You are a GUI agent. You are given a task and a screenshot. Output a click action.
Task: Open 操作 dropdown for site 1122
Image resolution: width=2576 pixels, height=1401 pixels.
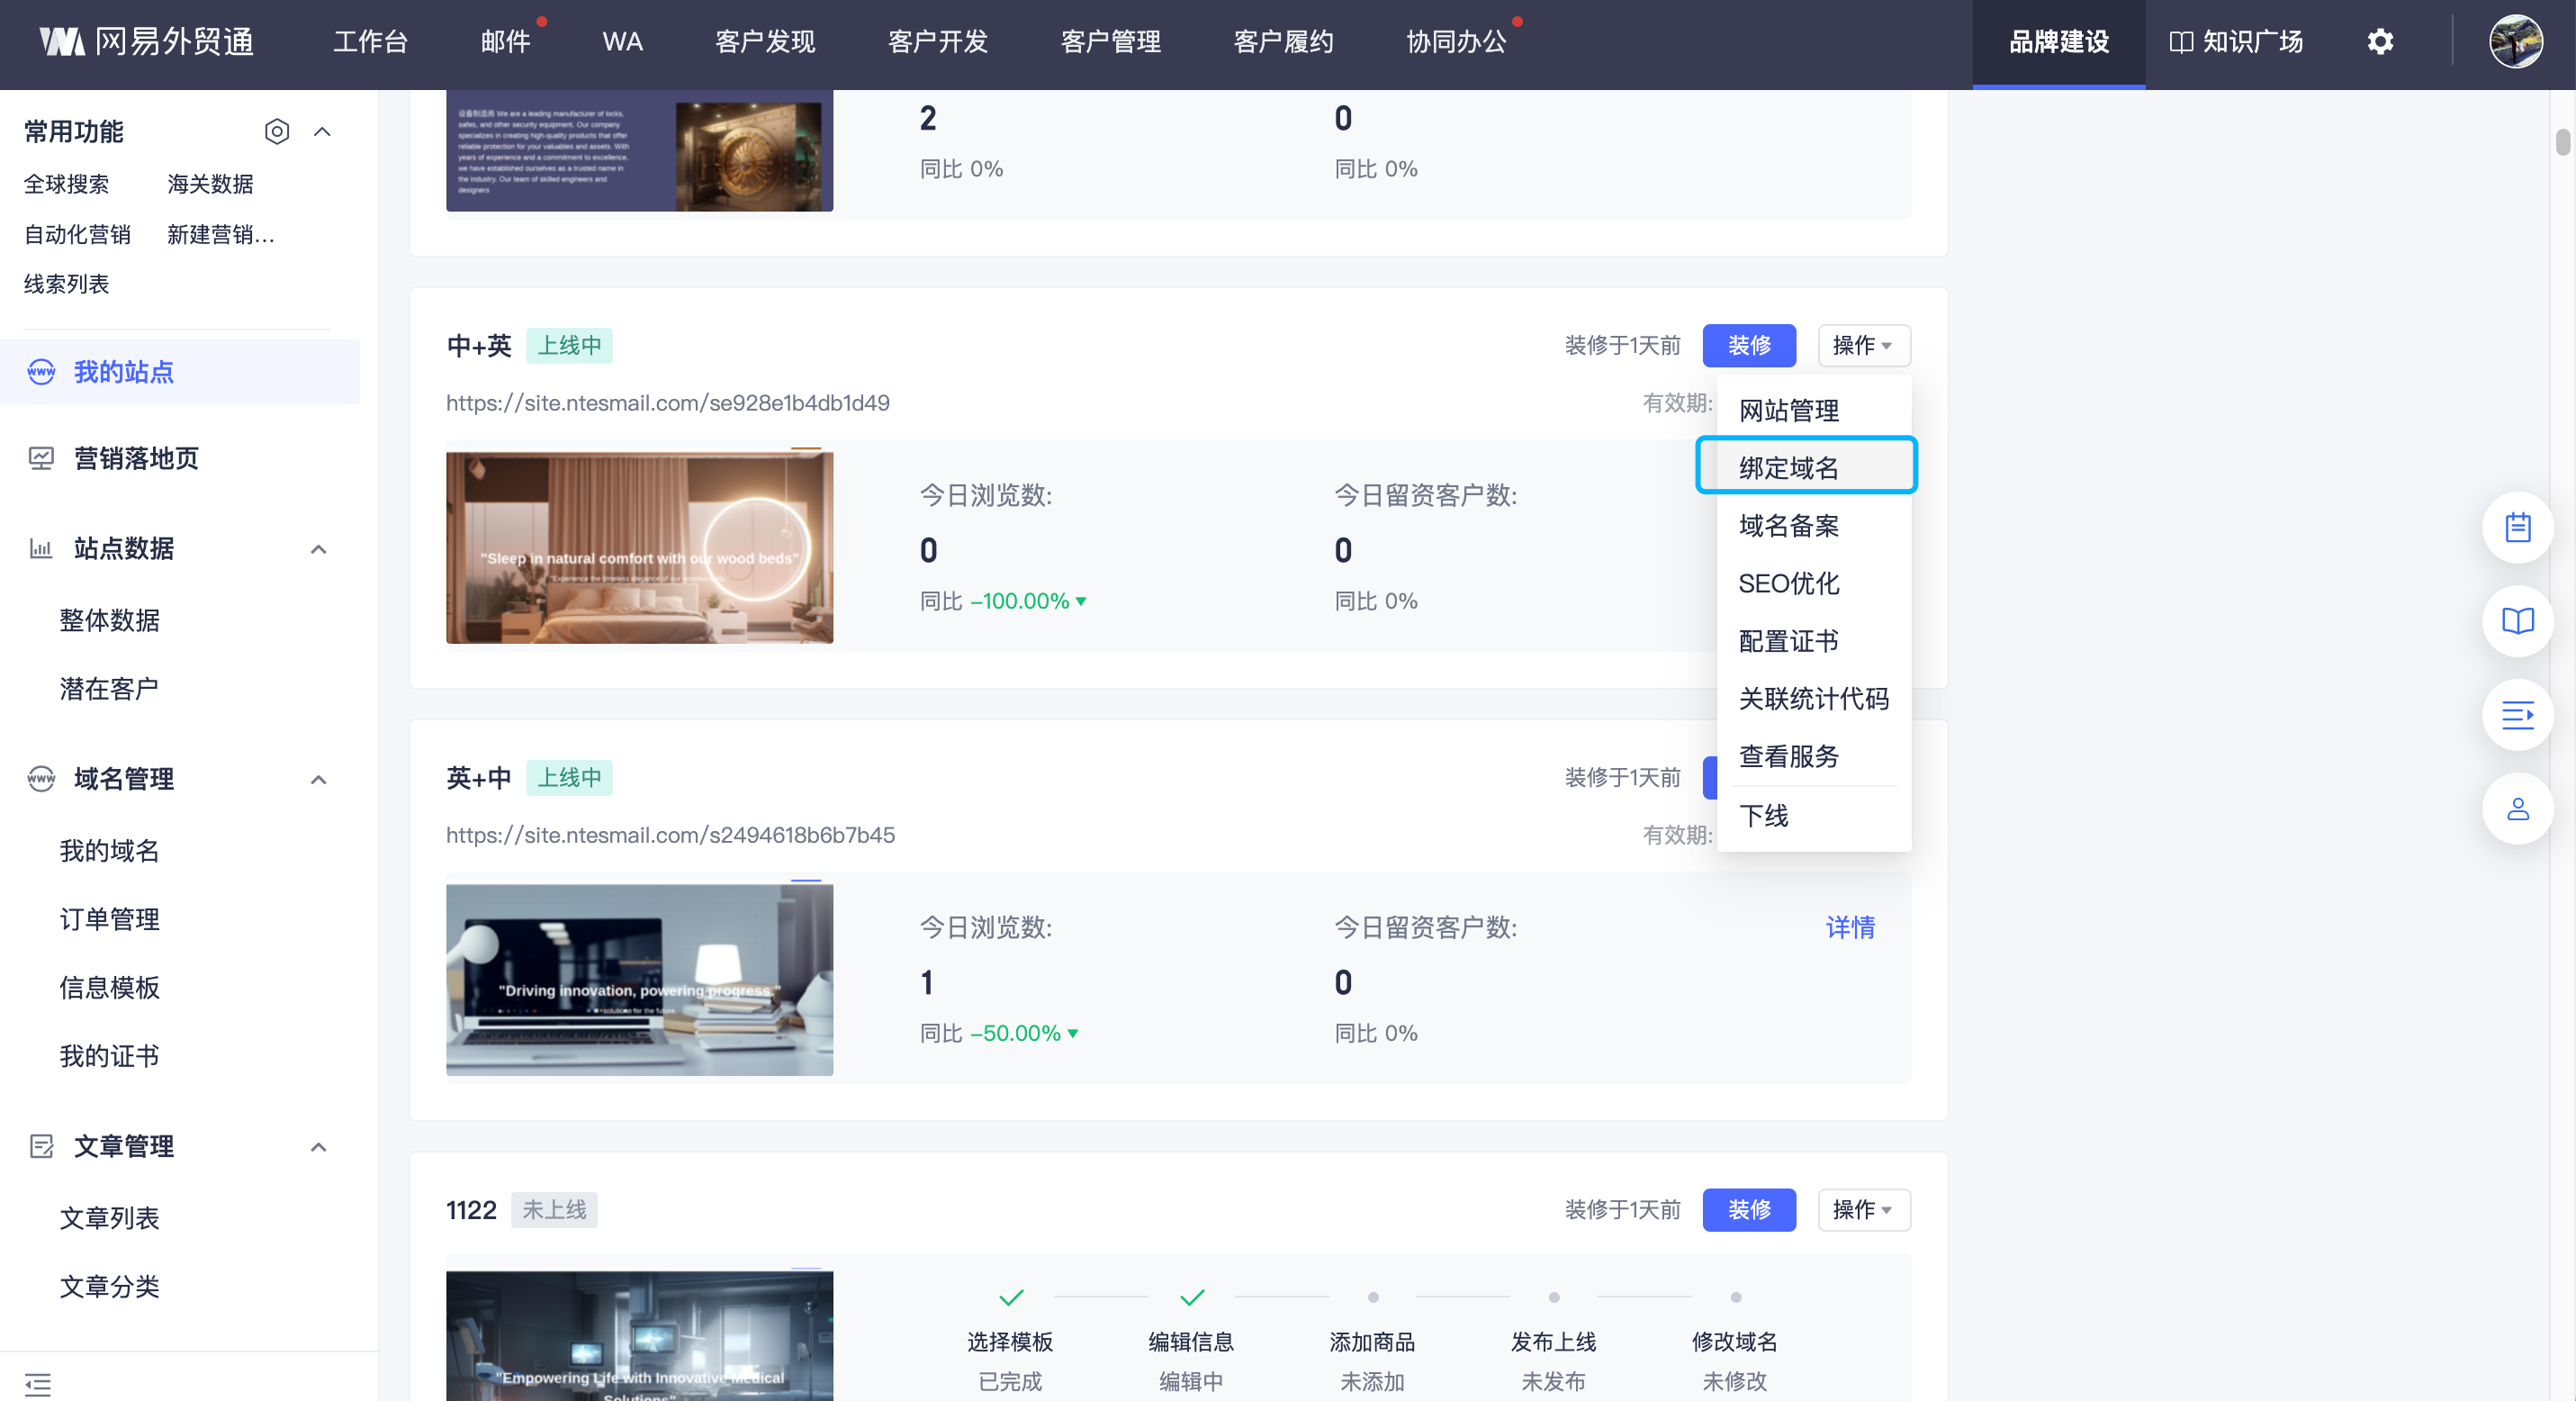click(1863, 1210)
